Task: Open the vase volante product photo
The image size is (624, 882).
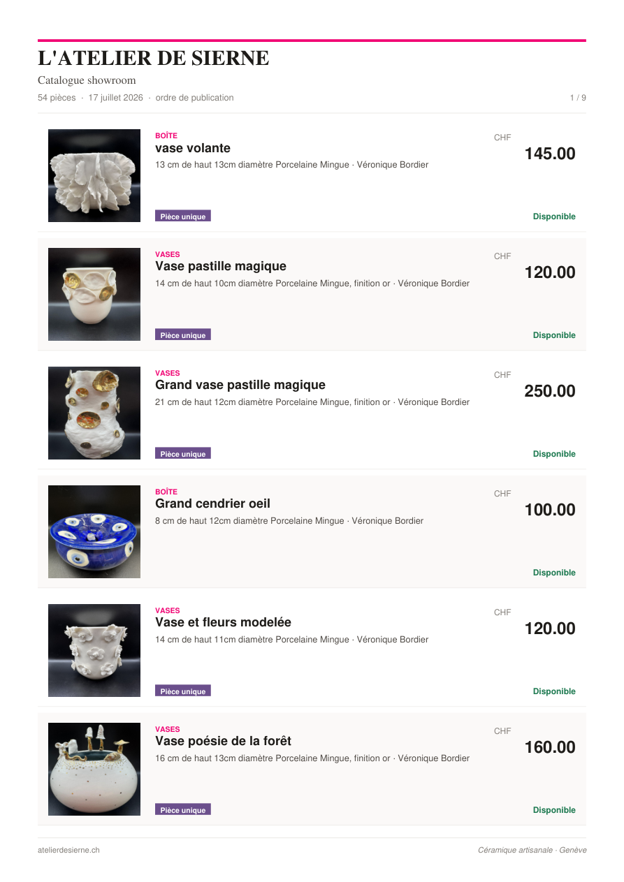Action: [94, 175]
